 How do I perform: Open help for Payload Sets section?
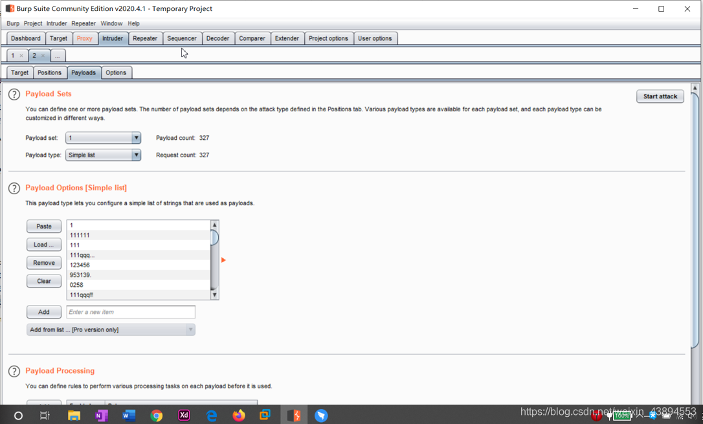tap(14, 95)
